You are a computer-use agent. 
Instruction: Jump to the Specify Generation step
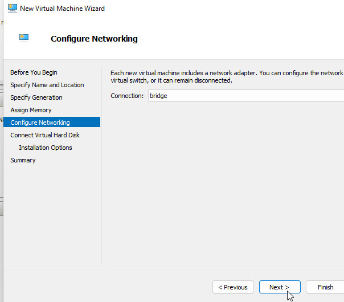click(36, 97)
